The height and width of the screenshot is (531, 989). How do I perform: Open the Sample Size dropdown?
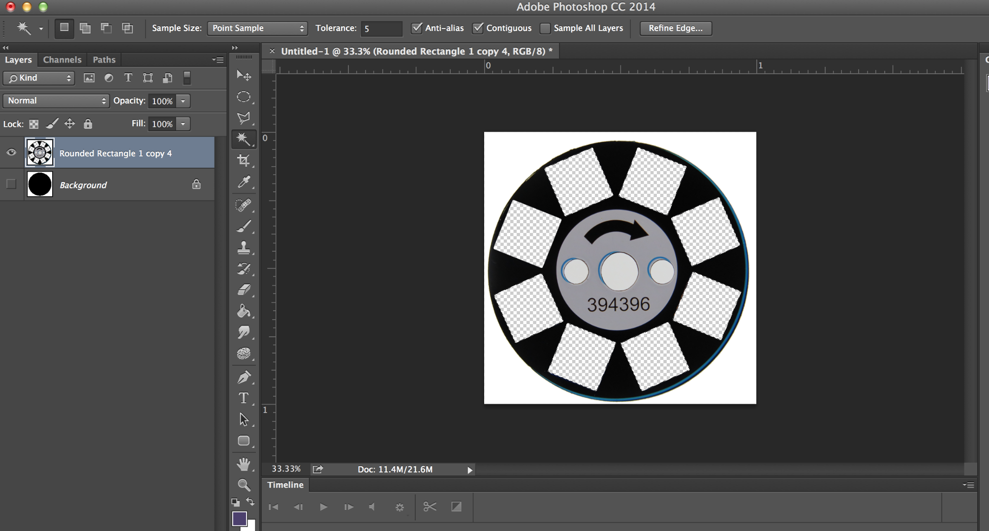tap(257, 29)
